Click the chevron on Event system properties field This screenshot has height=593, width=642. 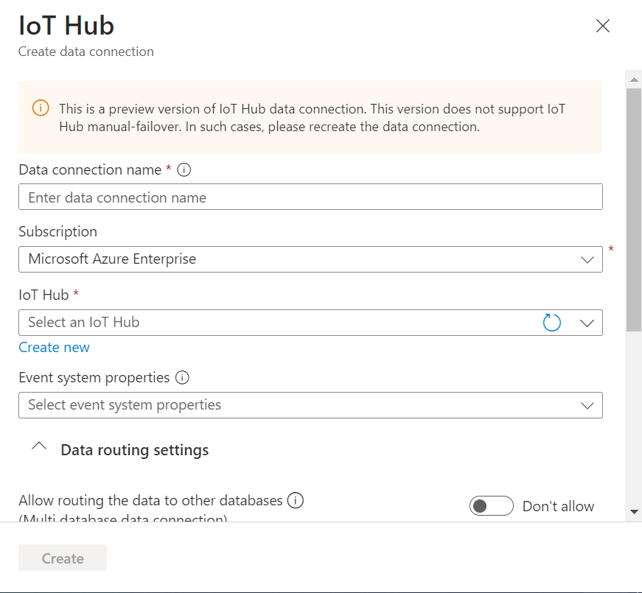point(587,405)
